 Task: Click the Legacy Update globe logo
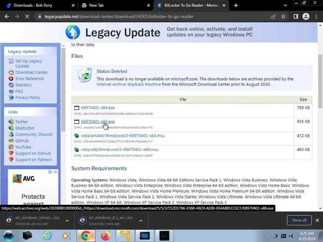(x=73, y=32)
